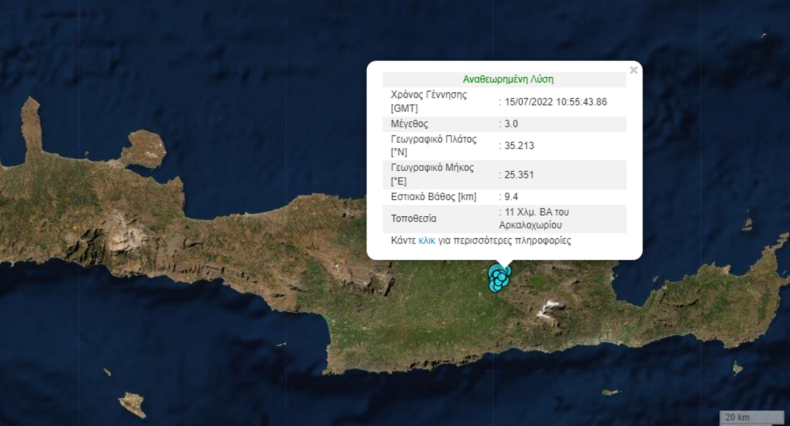The image size is (790, 426).
Task: Select the '20 km' map scale bar
Action: coord(752,417)
